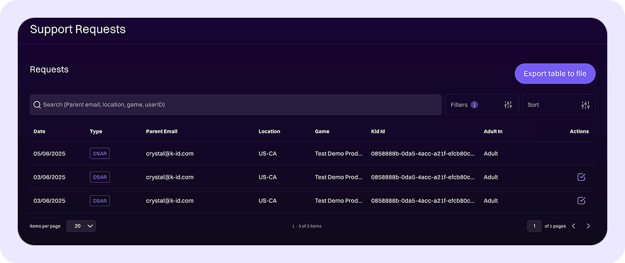Click the magnifier search icon
This screenshot has width=625, height=263.
point(37,105)
